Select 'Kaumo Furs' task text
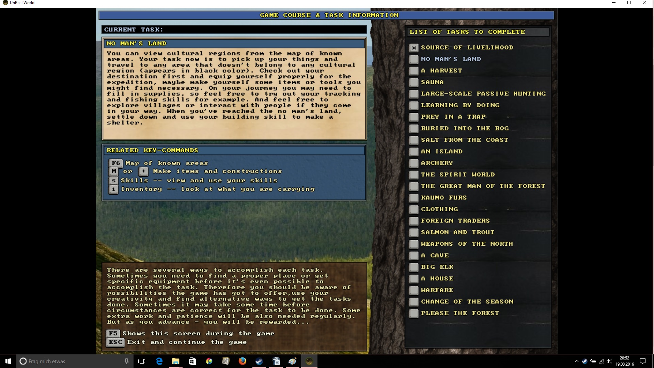Viewport: 654px width, 368px height. coord(443,198)
